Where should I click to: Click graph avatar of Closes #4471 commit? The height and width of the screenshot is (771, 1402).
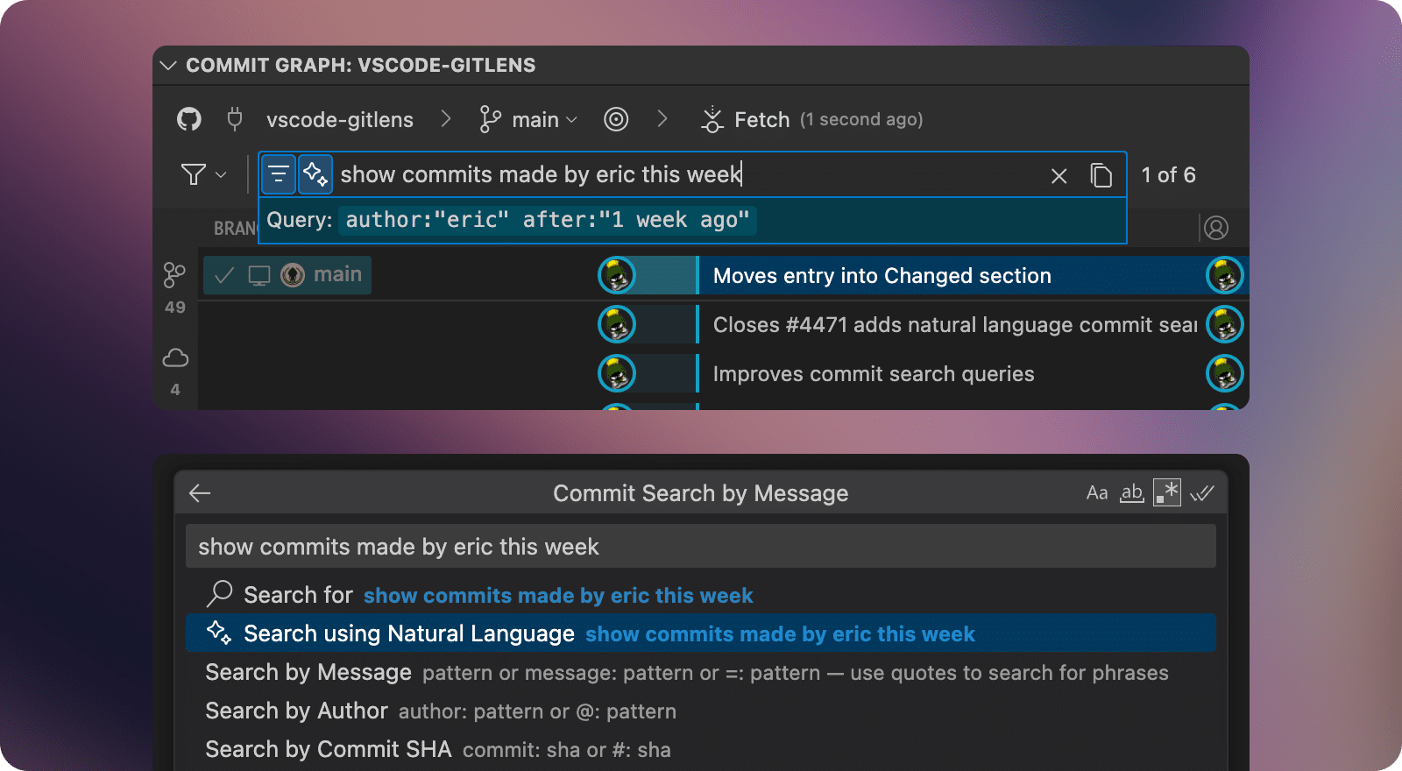(x=617, y=325)
